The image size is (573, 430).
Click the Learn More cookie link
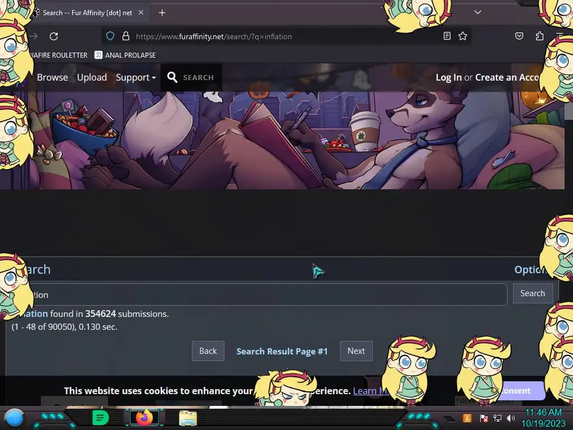[x=371, y=390]
